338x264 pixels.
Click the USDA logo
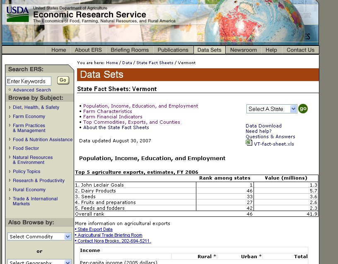[17, 14]
